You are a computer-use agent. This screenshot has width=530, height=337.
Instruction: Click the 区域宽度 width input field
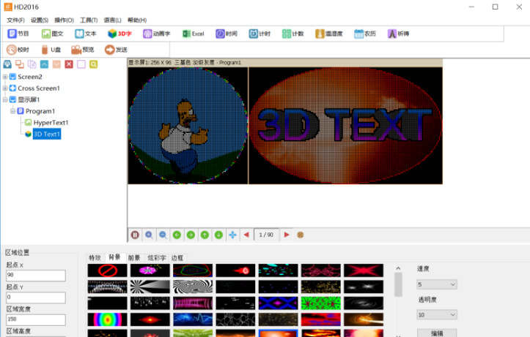[36, 319]
